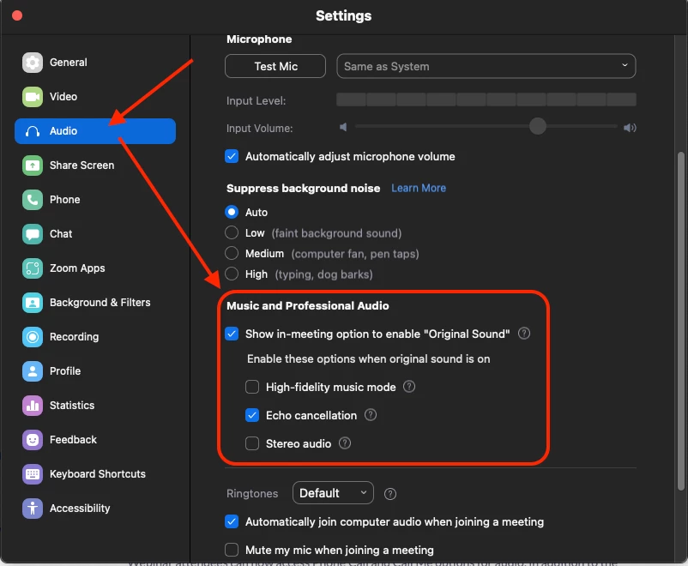Viewport: 688px width, 566px height.
Task: Open General settings section
Action: pos(95,63)
